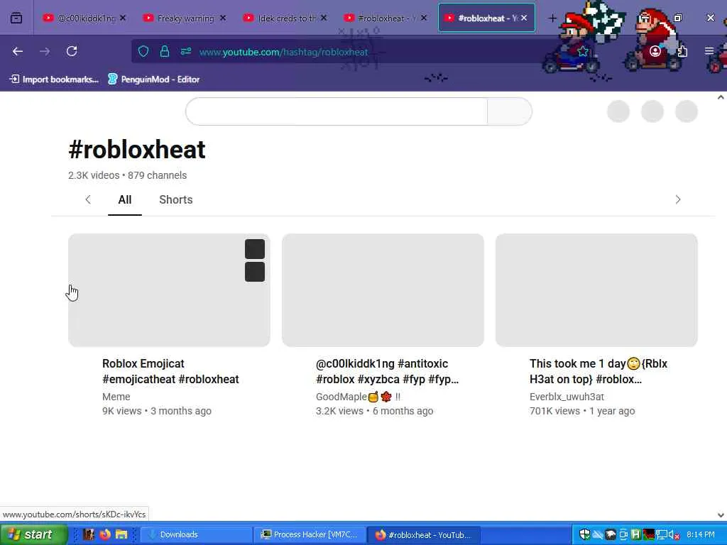The height and width of the screenshot is (545, 727).
Task: Close the 'Freaky warning' tab
Action: (223, 18)
